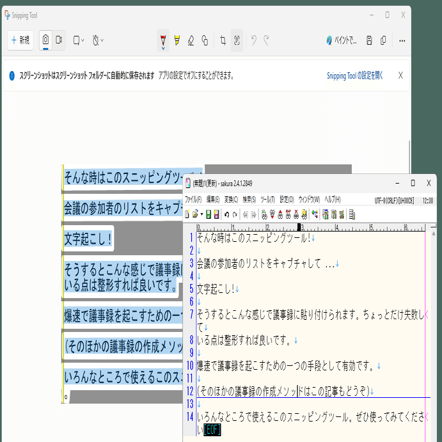Image resolution: width=442 pixels, height=442 pixels.
Task: Open the Snipping Tool の設定を開く link
Action: (354, 75)
